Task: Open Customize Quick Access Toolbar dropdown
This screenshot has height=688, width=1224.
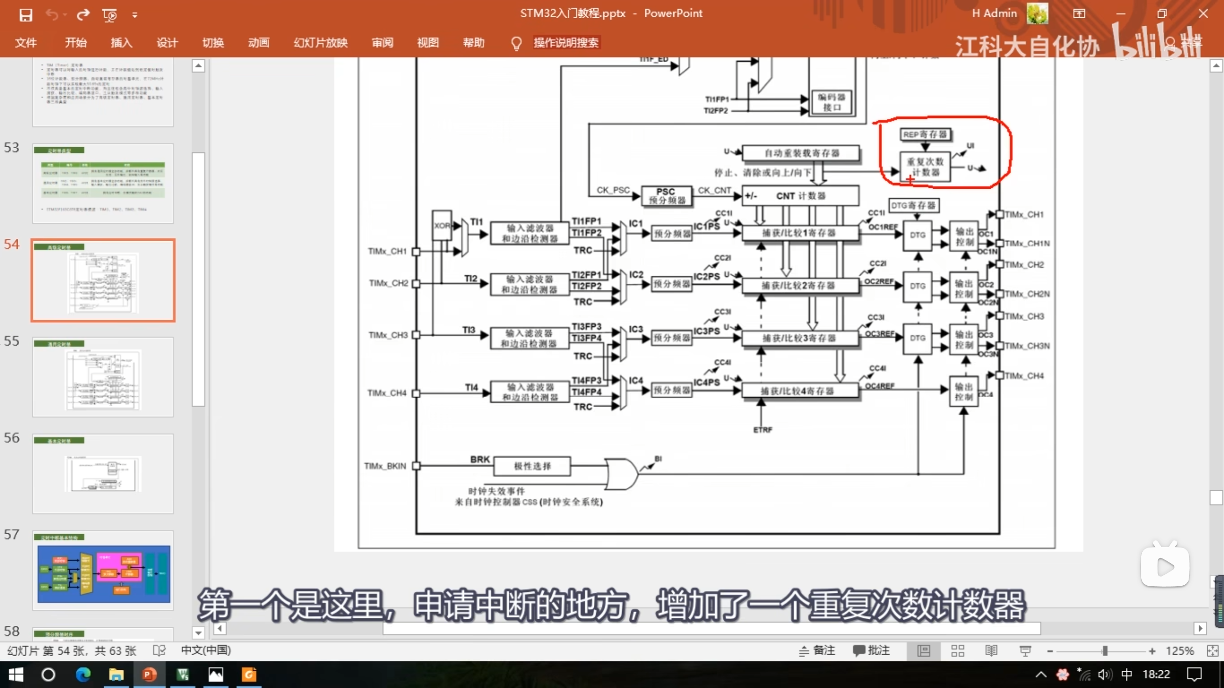Action: [x=135, y=15]
